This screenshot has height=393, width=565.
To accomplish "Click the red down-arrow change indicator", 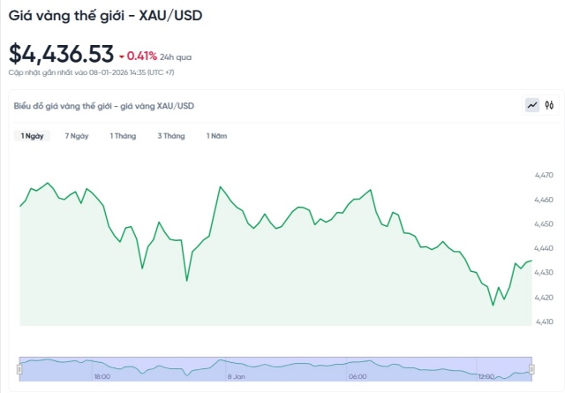I will click(121, 57).
